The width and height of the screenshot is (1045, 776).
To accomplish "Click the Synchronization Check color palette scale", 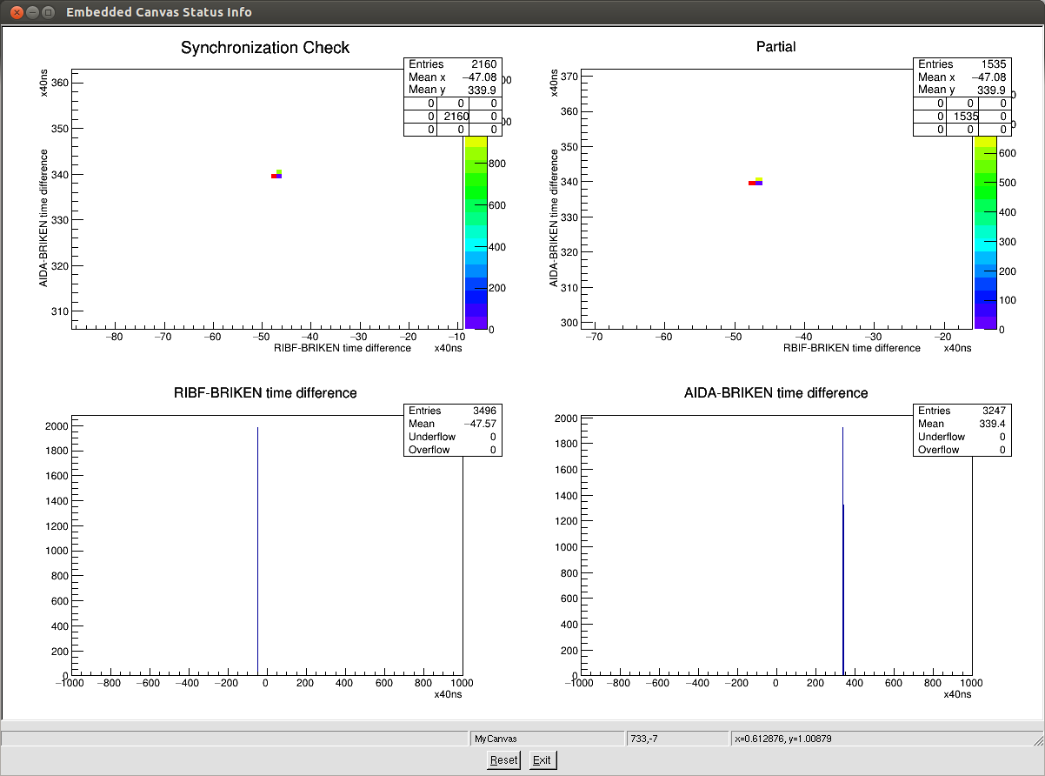I will pos(475,233).
